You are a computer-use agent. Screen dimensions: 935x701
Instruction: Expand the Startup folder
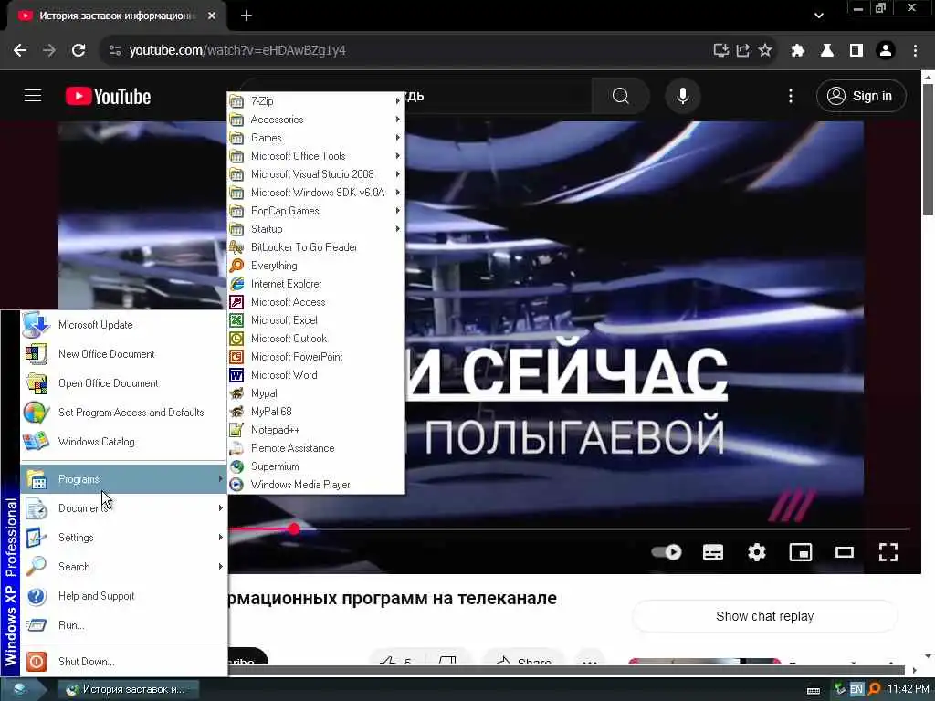click(x=316, y=229)
